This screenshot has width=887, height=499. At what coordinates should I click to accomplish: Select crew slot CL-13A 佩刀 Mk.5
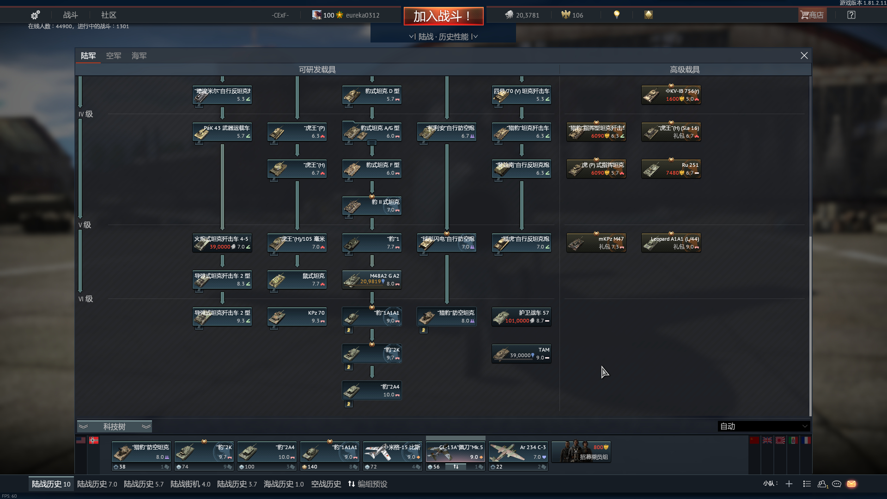pos(456,452)
